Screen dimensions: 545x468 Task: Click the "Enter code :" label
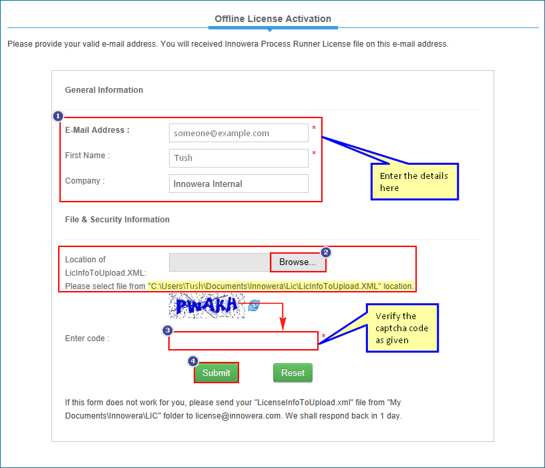coord(87,338)
